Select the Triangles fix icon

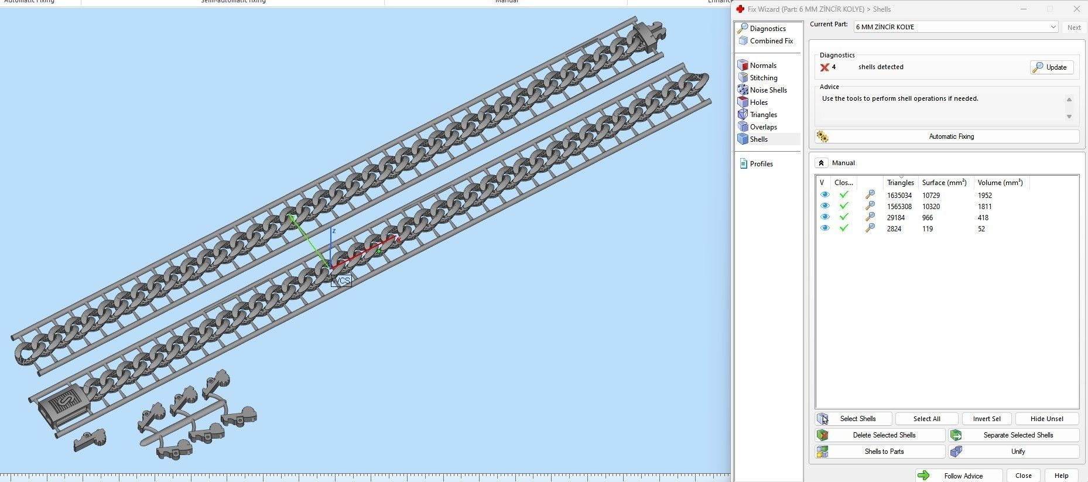[x=743, y=114]
